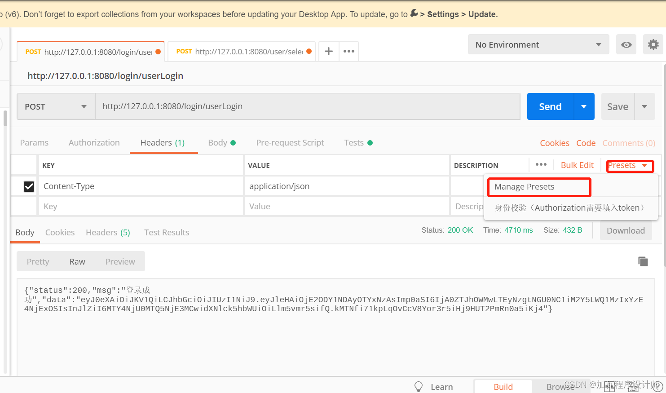666x393 pixels.
Task: Click the wrench settings icon in banner
Action: coord(414,13)
